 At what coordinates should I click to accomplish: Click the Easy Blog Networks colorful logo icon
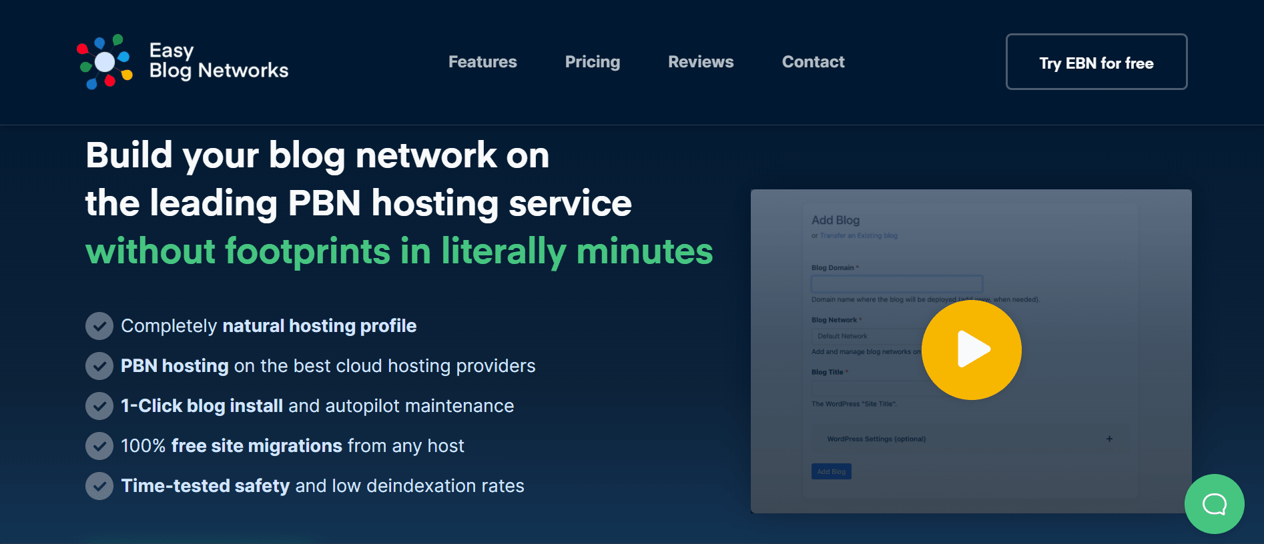click(105, 61)
